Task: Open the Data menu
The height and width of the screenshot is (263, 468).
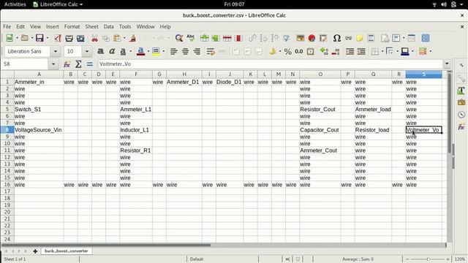Action: pyautogui.click(x=109, y=26)
